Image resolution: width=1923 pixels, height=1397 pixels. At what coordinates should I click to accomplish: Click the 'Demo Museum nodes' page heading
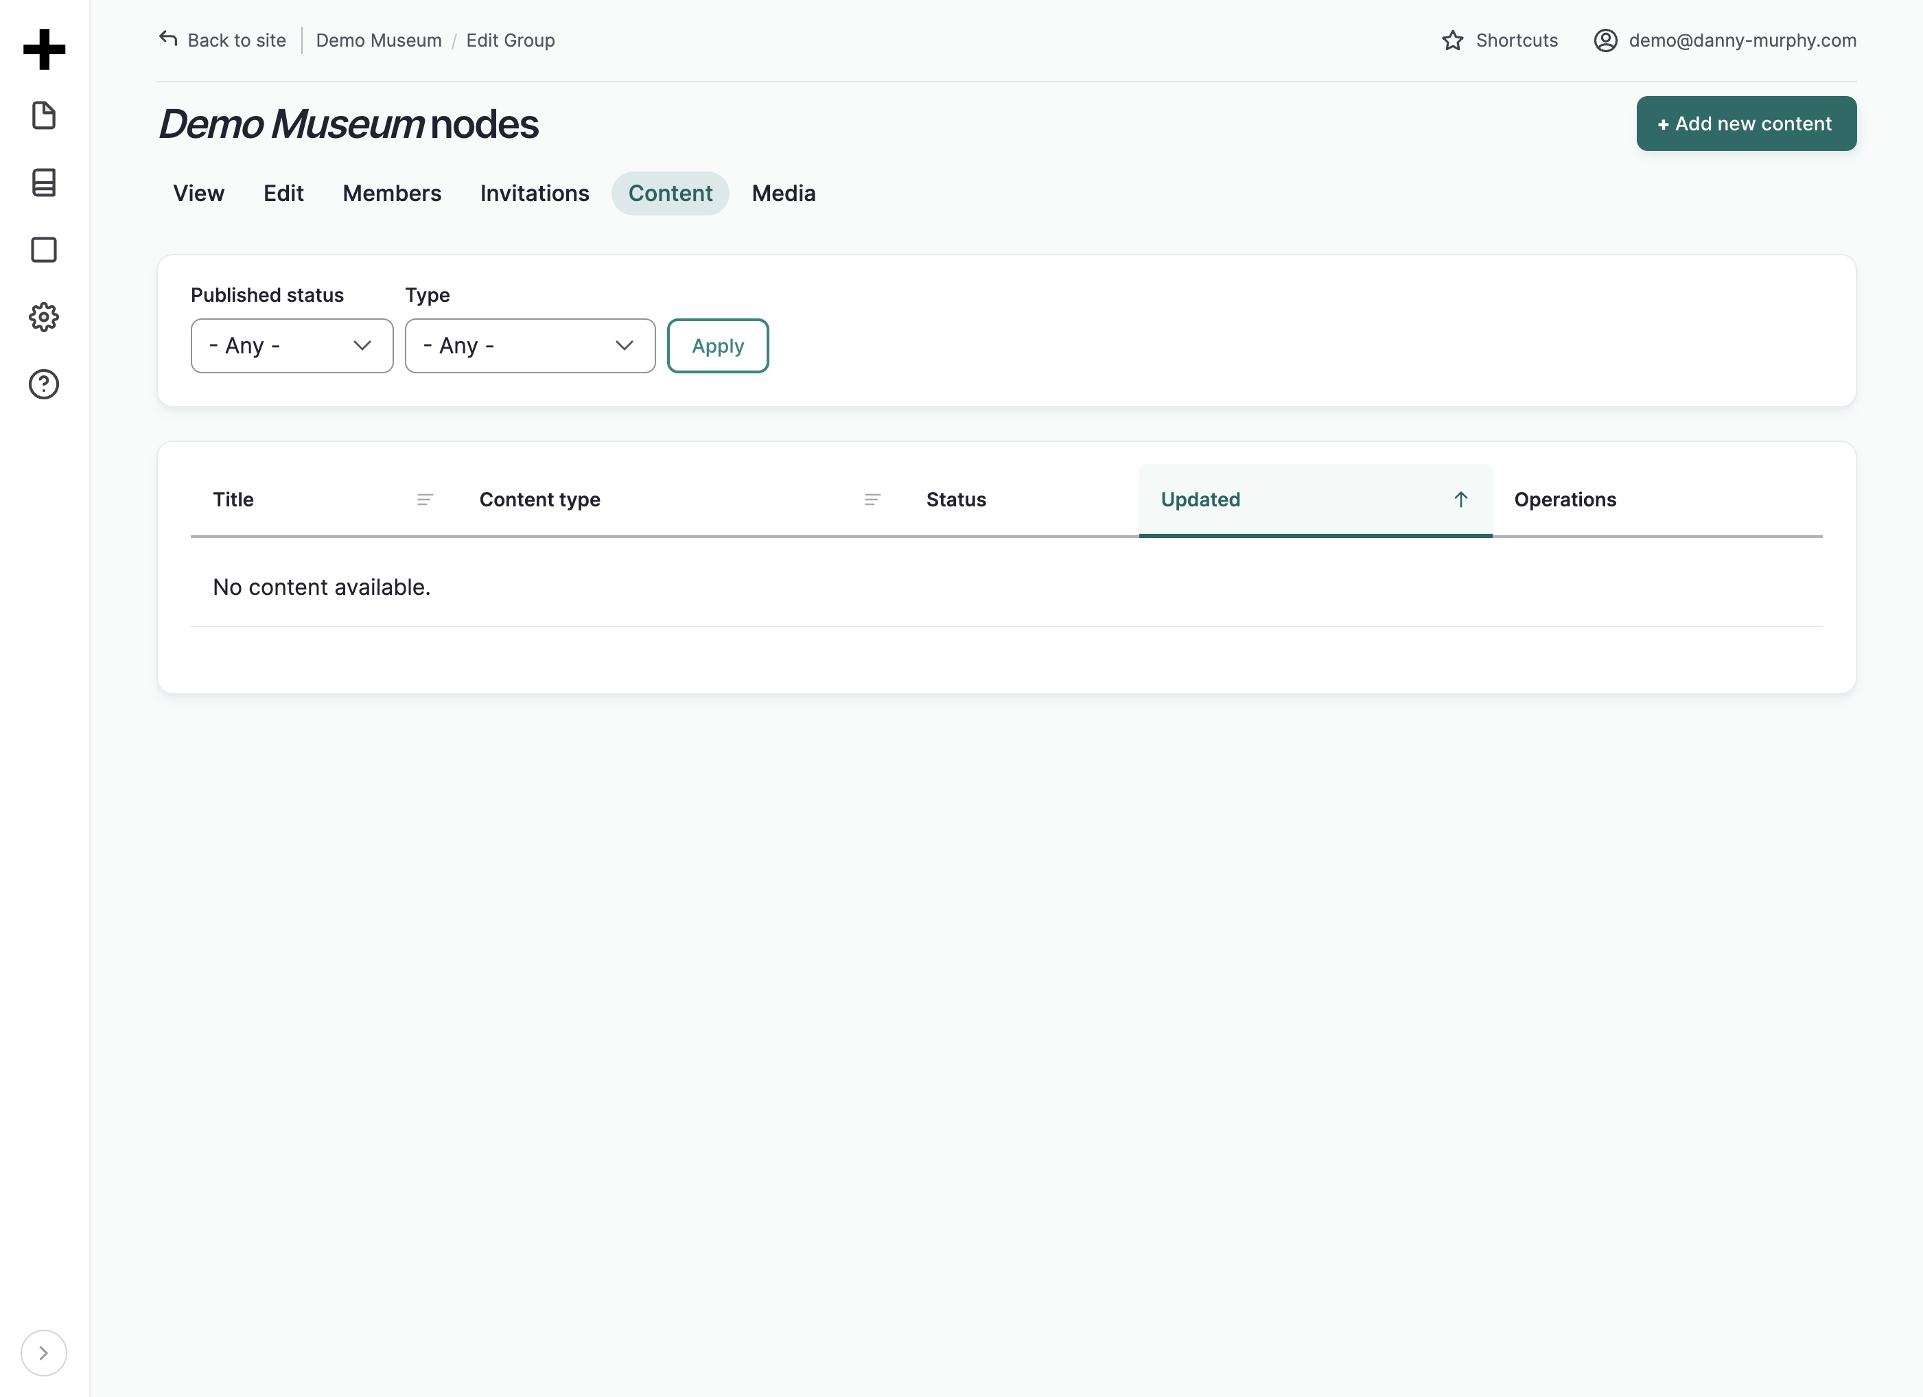(349, 124)
